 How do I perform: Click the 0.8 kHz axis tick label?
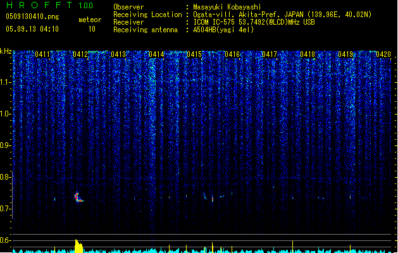pyautogui.click(x=5, y=177)
